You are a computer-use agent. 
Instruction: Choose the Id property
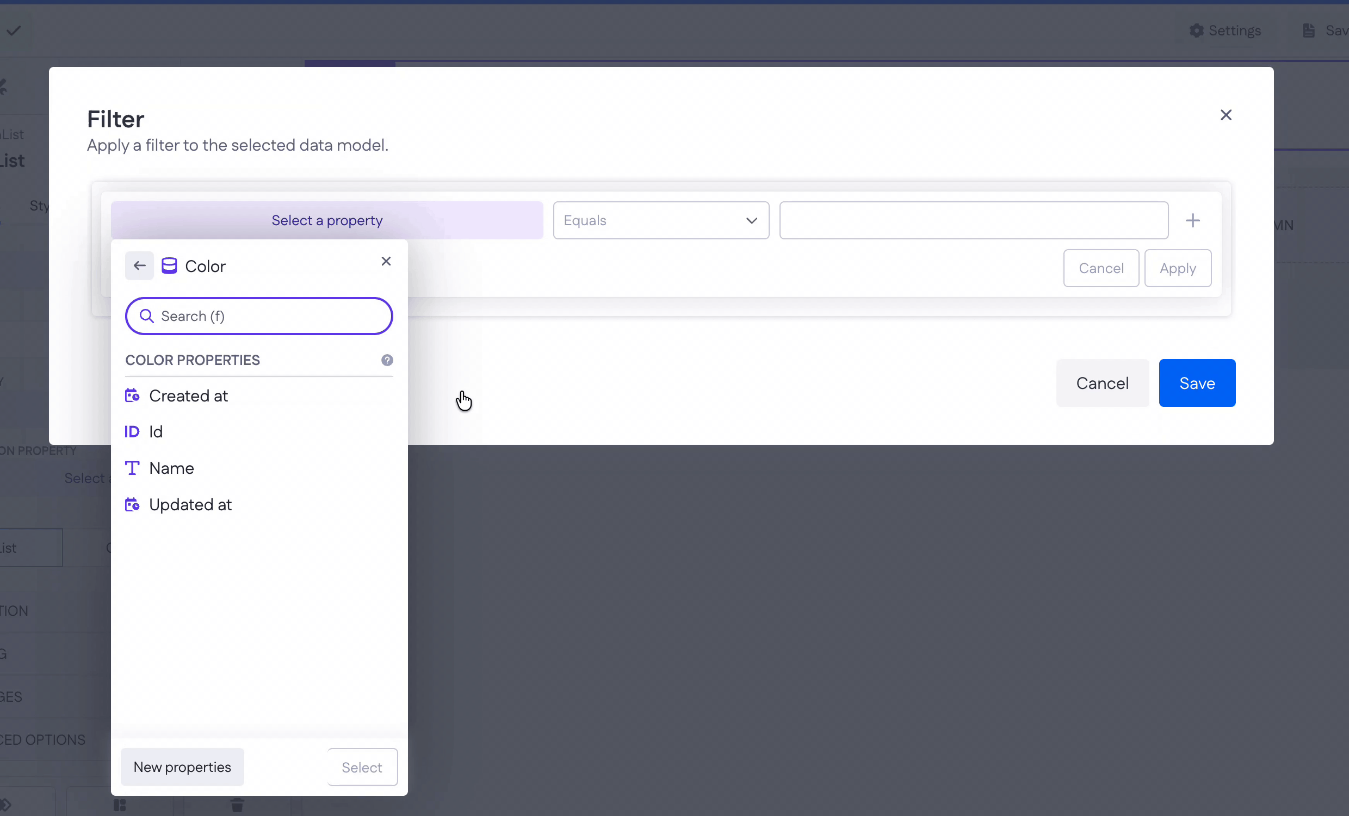click(156, 431)
